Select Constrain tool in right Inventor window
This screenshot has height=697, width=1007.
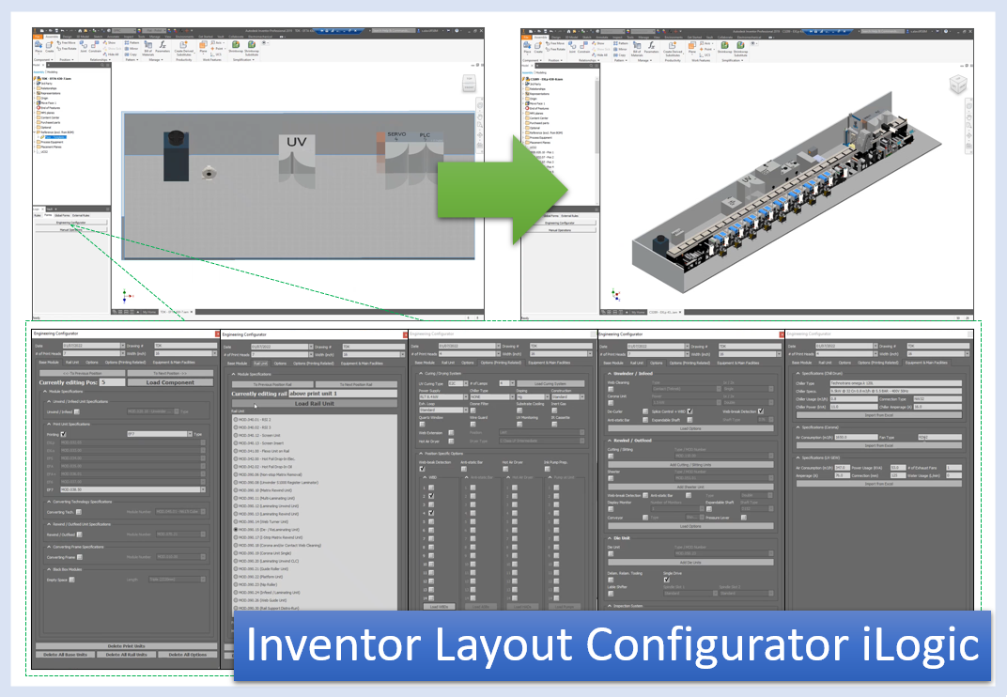[583, 46]
